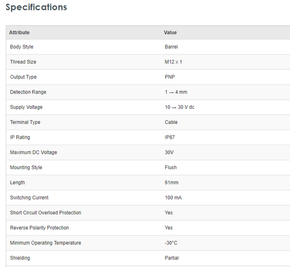The height and width of the screenshot is (267, 290).
Task: Click the PNP output type value
Action: pos(170,77)
